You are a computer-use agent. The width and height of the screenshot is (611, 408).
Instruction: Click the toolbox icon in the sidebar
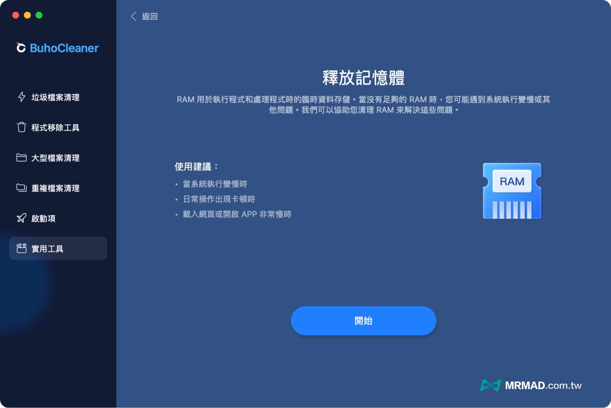[21, 248]
